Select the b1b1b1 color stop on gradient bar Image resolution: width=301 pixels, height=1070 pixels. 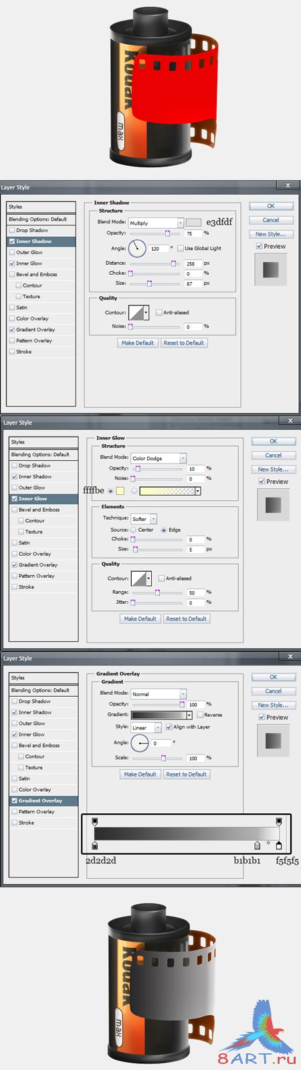pyautogui.click(x=258, y=846)
